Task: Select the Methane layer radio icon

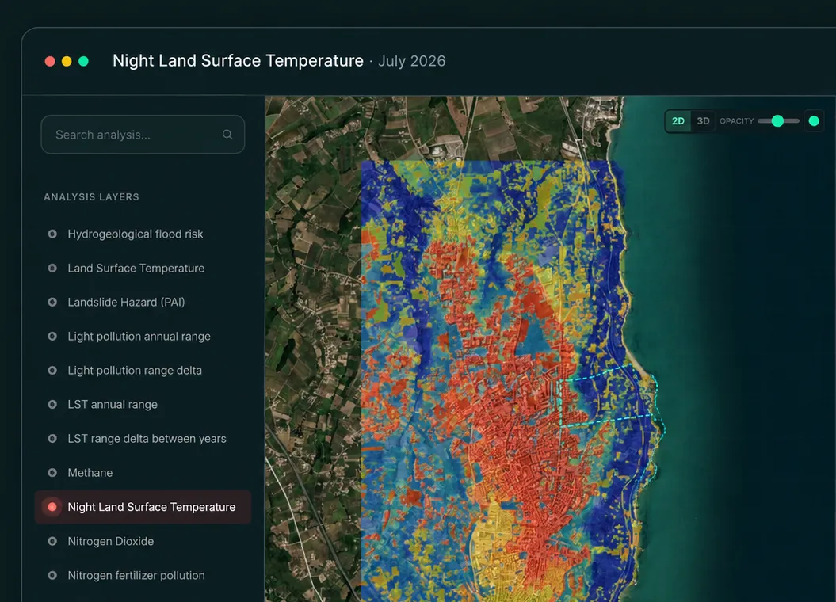Action: point(52,473)
